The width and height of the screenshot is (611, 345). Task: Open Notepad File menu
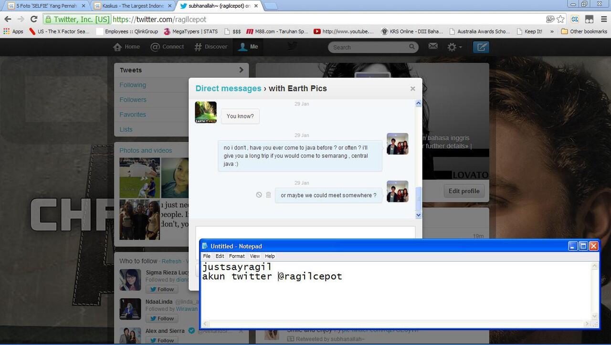[x=207, y=256]
